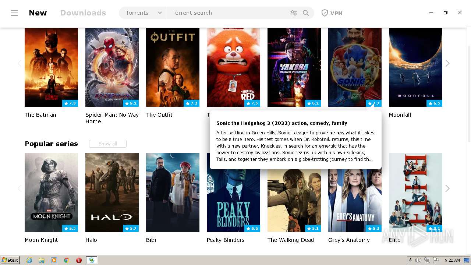The image size is (471, 265).
Task: Open the Torrents category dropdown
Action: pos(143,13)
